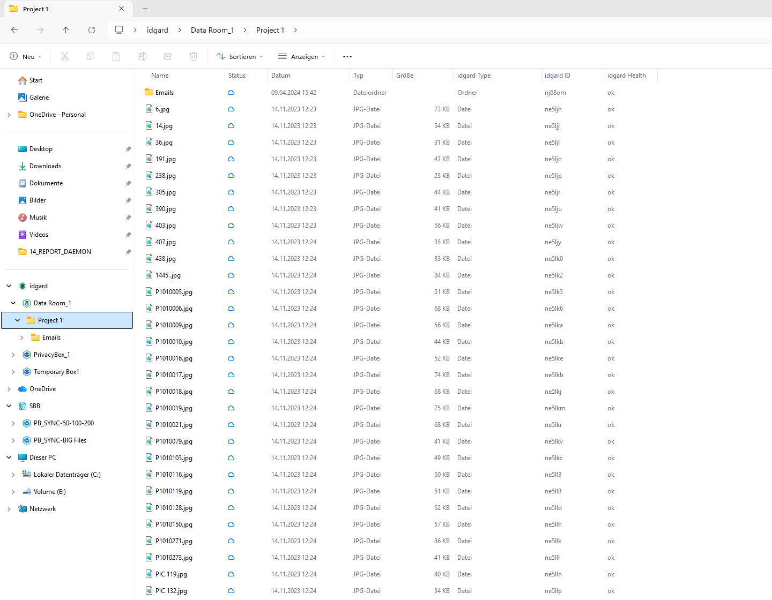Select the file P1010017.jpg
Image resolution: width=772 pixels, height=600 pixels.
click(174, 375)
